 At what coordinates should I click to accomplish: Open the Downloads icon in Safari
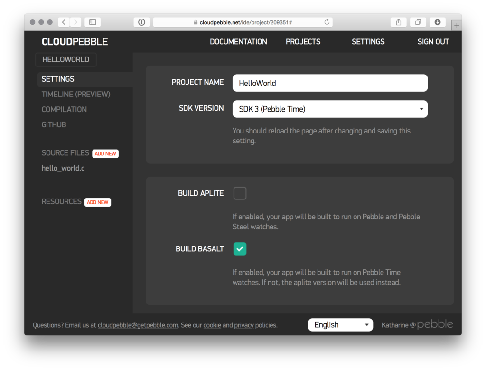point(437,22)
